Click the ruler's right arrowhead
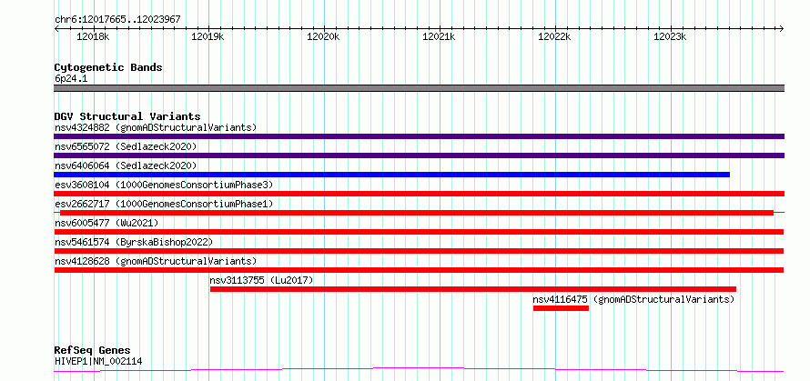This screenshot has height=381, width=810. point(781,28)
